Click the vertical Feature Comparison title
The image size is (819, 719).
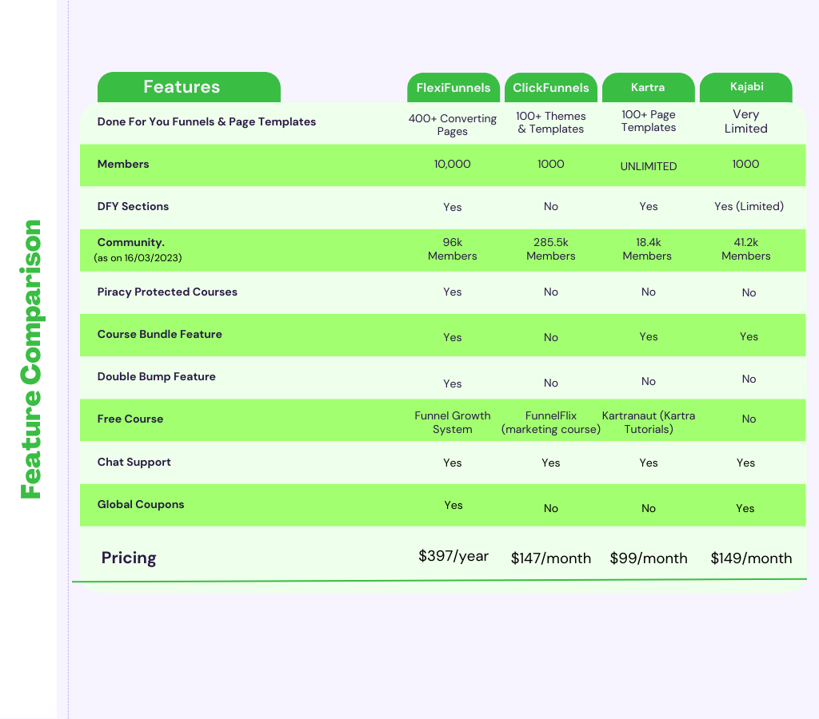tap(31, 359)
